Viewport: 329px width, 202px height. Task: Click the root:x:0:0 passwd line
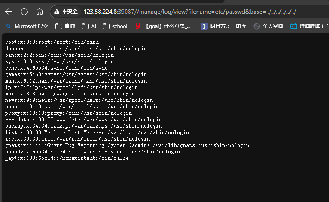52,42
